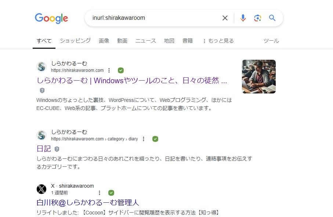Open the ショッピング tab
This screenshot has height=217, width=333.
click(x=75, y=41)
